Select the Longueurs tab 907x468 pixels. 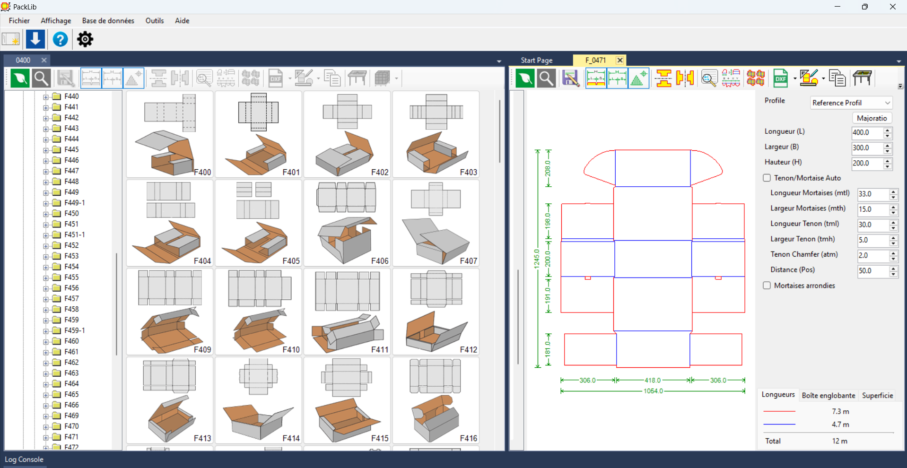pyautogui.click(x=778, y=395)
